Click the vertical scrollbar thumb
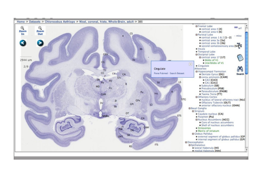The height and width of the screenshot is (179, 262). click(246, 53)
